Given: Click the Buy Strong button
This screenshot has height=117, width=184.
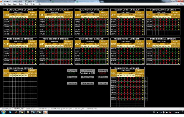Looking at the screenshot, I should tap(72, 70).
